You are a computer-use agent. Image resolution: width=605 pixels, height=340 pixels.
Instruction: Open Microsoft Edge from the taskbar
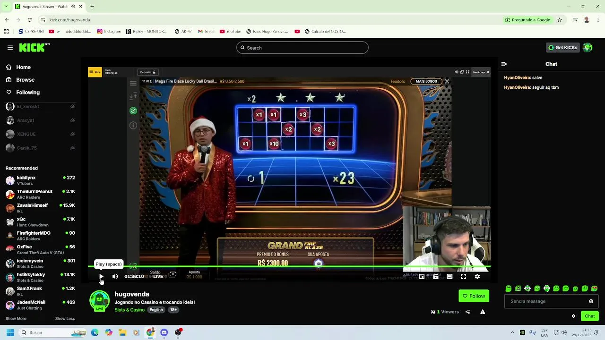pyautogui.click(x=95, y=332)
